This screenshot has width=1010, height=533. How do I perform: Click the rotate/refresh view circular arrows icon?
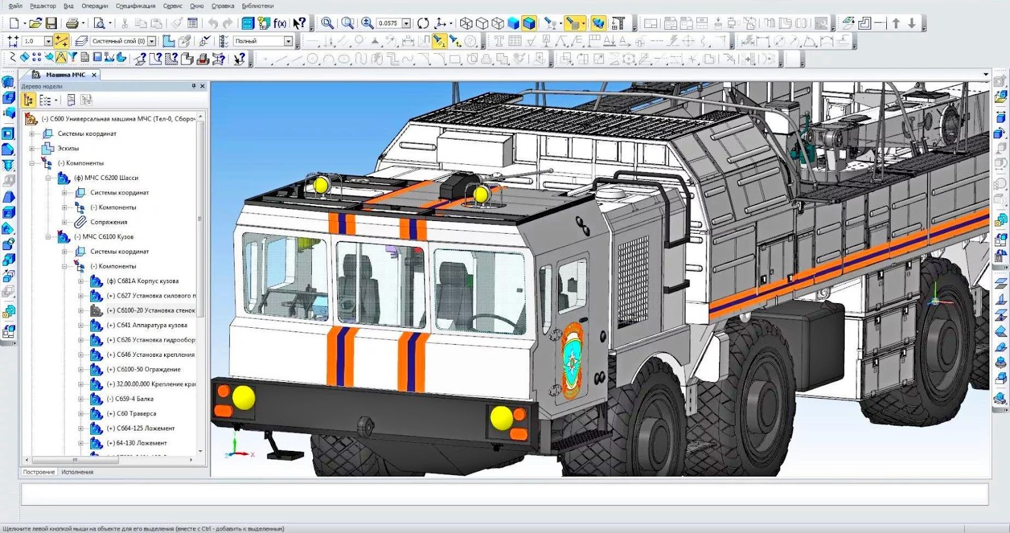click(x=423, y=23)
